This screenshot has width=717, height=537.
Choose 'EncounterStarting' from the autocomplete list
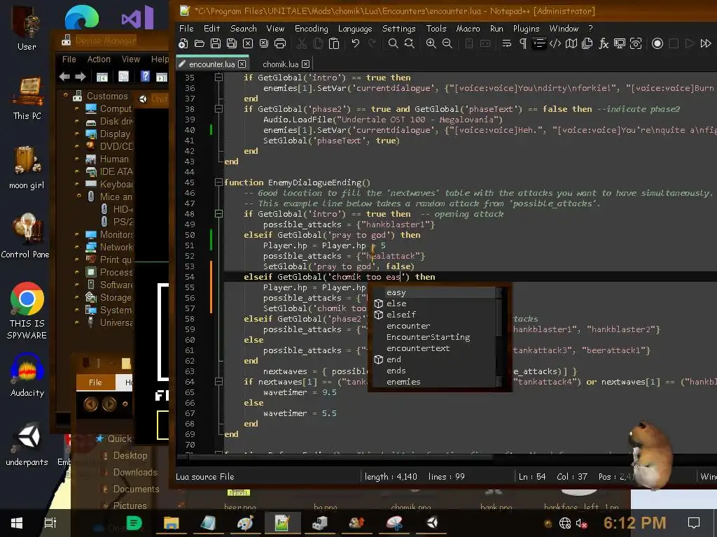(x=434, y=337)
